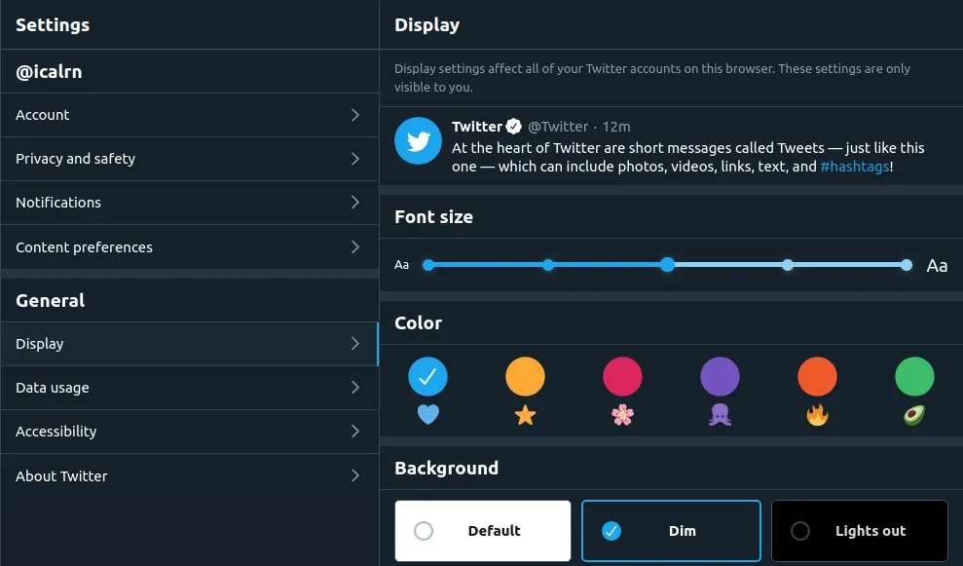Viewport: 963px width, 566px height.
Task: Click the Twitter bird profile avatar
Action: coord(418,140)
